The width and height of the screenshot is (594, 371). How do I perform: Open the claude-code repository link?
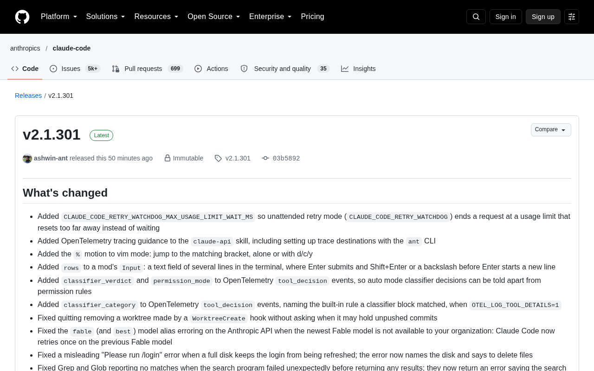(71, 48)
